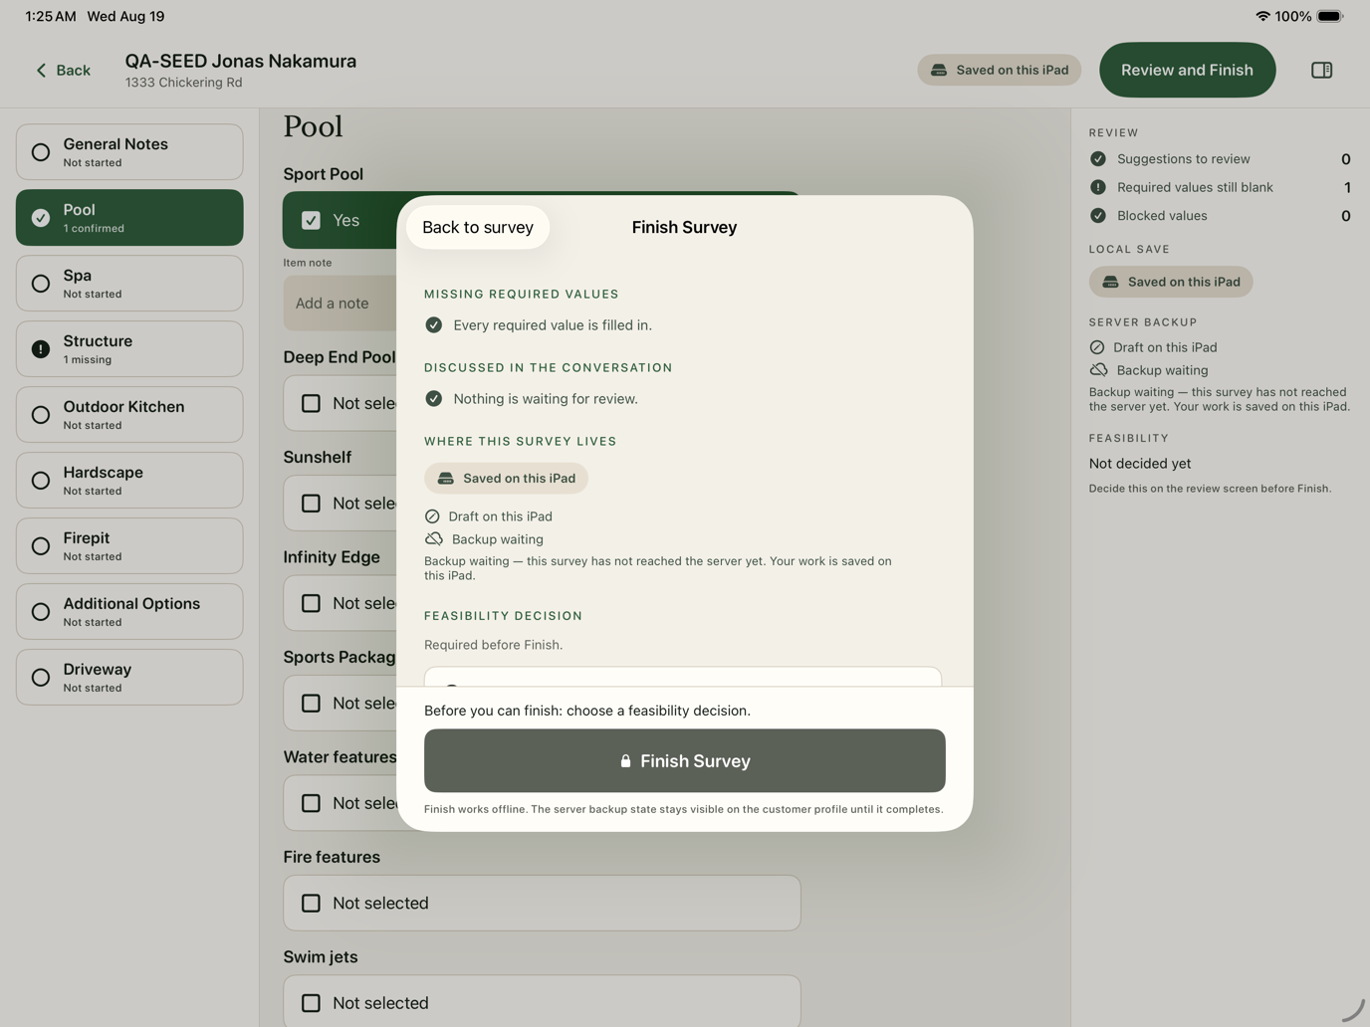This screenshot has width=1370, height=1027.
Task: Click the Draft on this iPad icon in sidebar
Action: [1097, 347]
